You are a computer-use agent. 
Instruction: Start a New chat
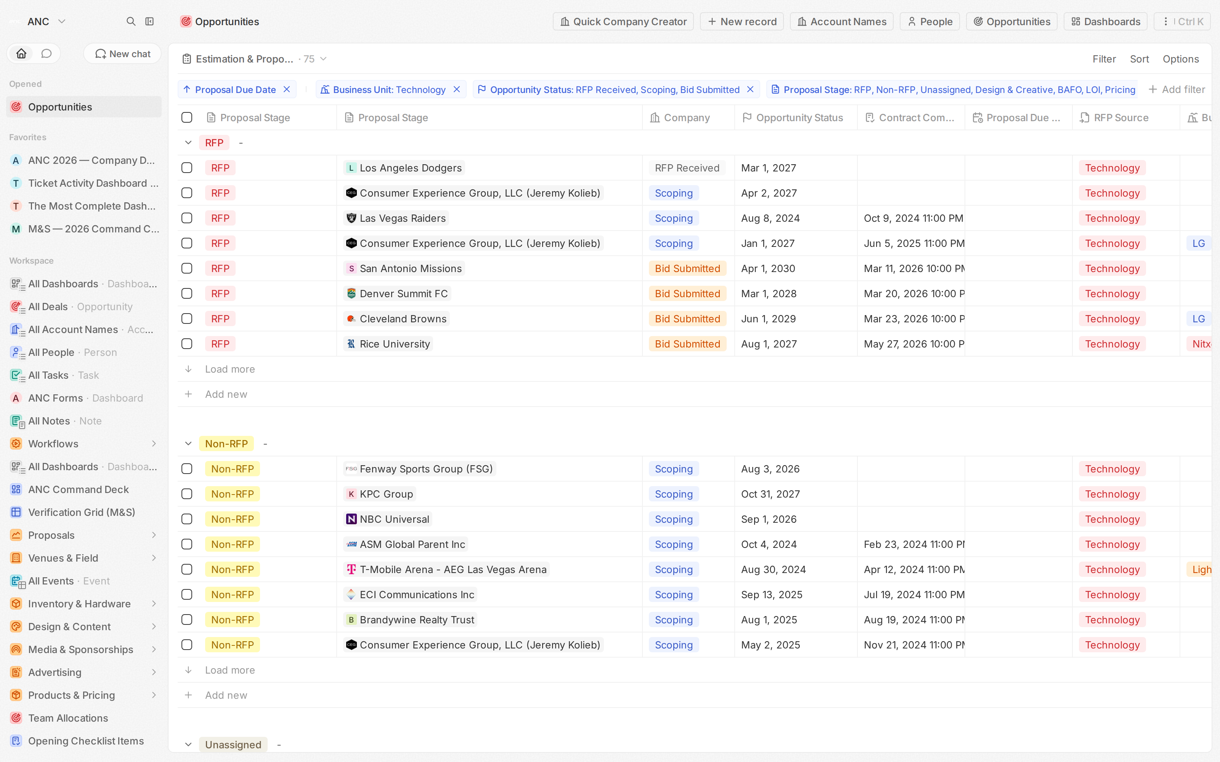pos(122,53)
